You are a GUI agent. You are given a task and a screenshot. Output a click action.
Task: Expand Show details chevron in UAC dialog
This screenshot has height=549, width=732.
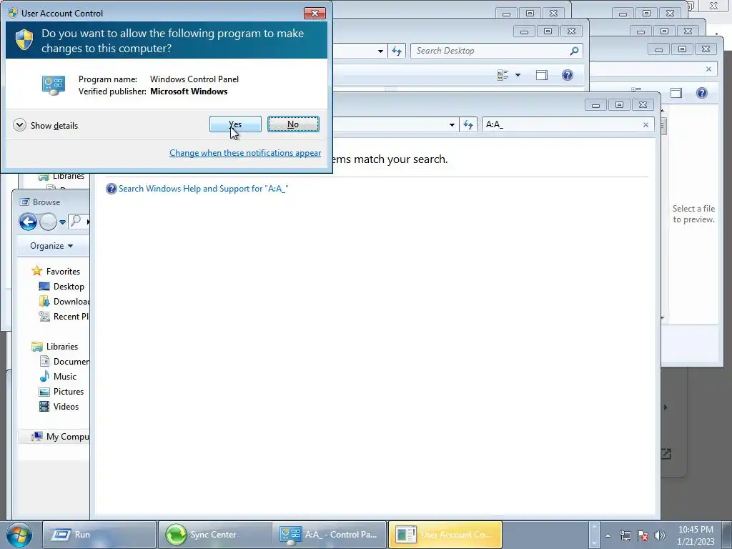(19, 125)
